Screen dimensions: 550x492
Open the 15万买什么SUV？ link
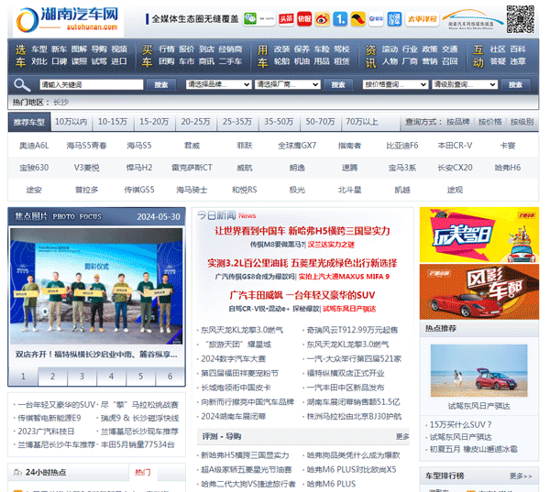click(x=460, y=425)
